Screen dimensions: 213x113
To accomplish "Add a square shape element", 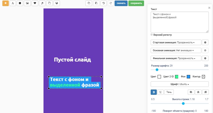I will click(20, 3).
